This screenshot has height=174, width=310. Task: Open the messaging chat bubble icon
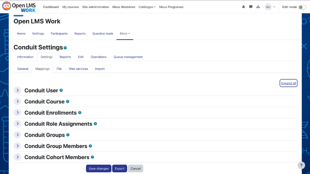point(251,7)
